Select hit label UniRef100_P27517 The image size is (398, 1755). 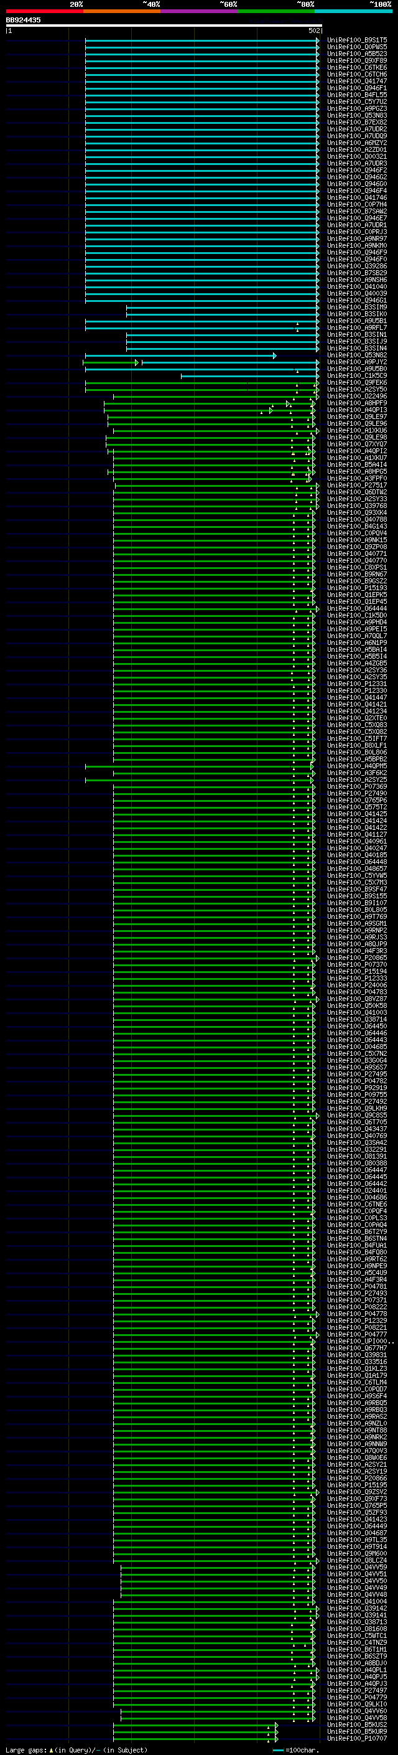click(357, 485)
